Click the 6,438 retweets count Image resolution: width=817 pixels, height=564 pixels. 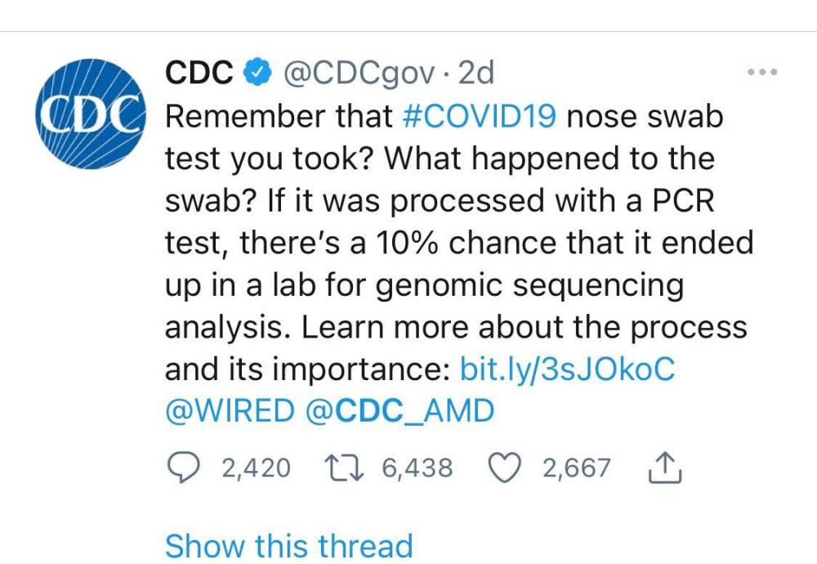[x=417, y=468]
